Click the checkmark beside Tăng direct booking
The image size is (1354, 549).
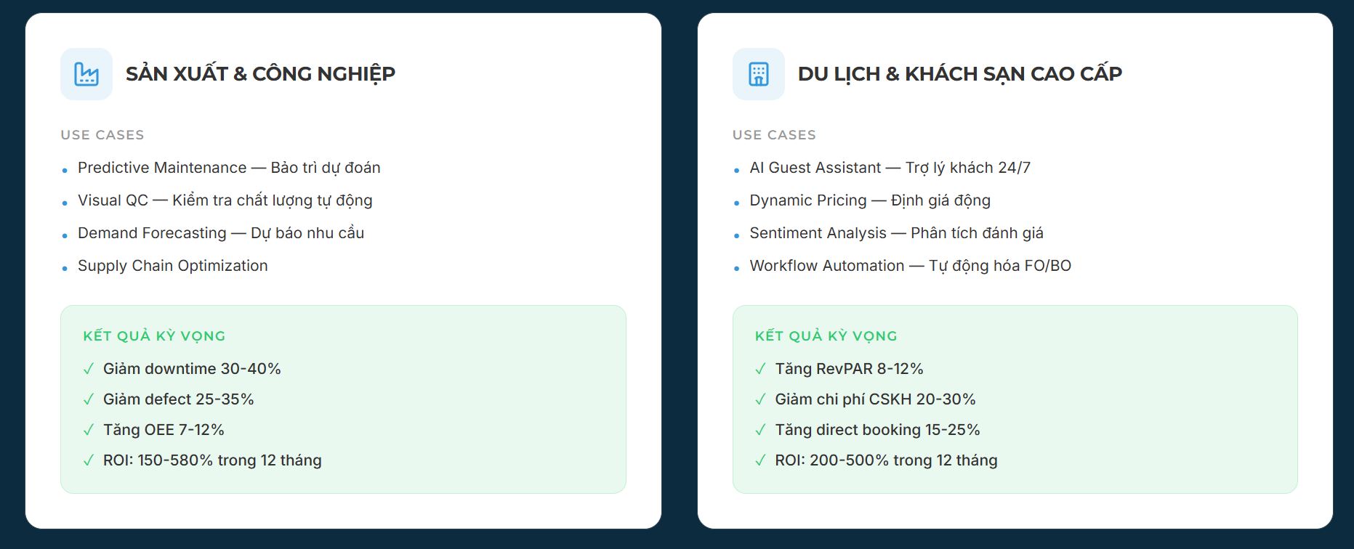coord(760,430)
